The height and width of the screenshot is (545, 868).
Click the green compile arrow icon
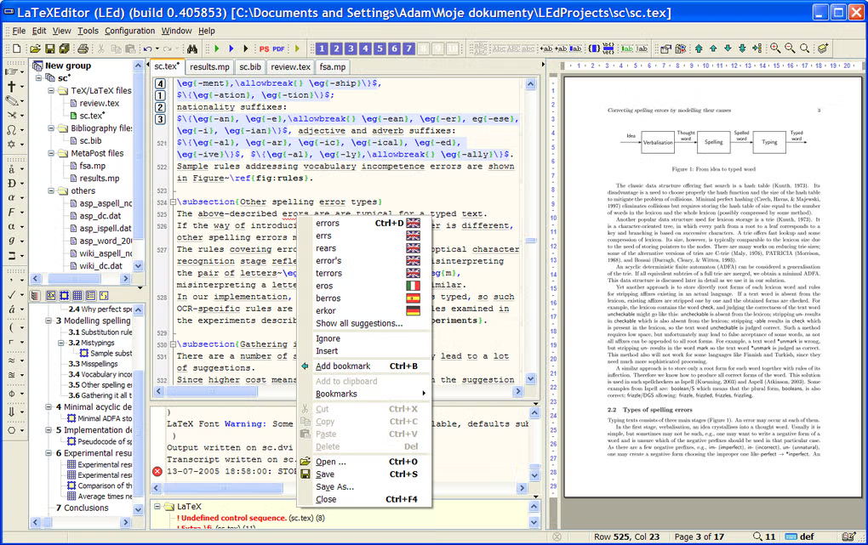pyautogui.click(x=218, y=48)
